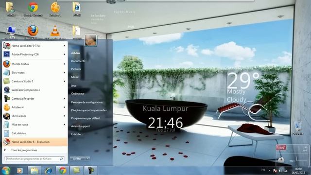Screen dimensions: 311x175
Task: Expand jump list arrow for Camtasia Studio 7
Action: [64, 81]
